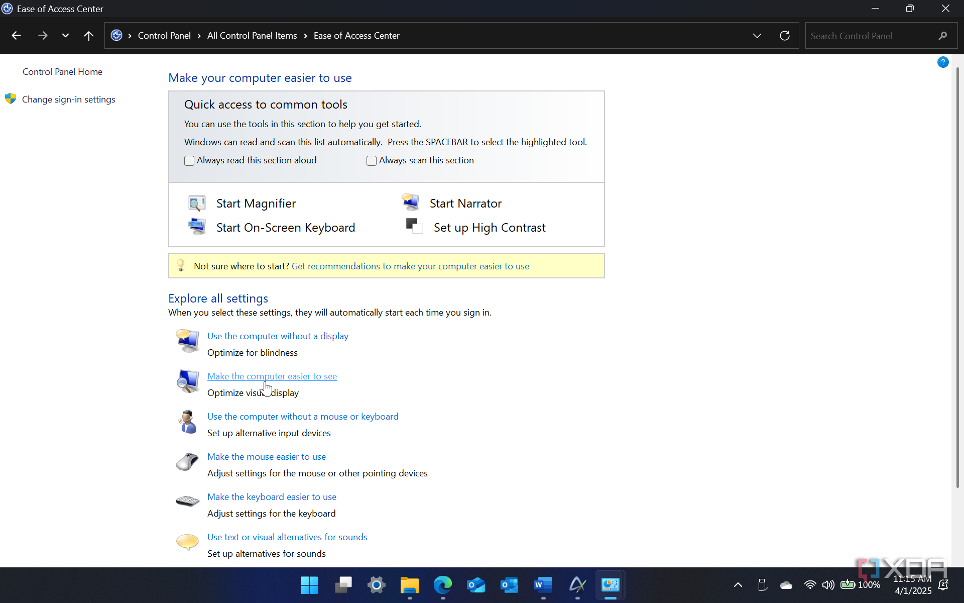Open the recent locations dropdown arrow
This screenshot has height=603, width=964.
[x=65, y=36]
